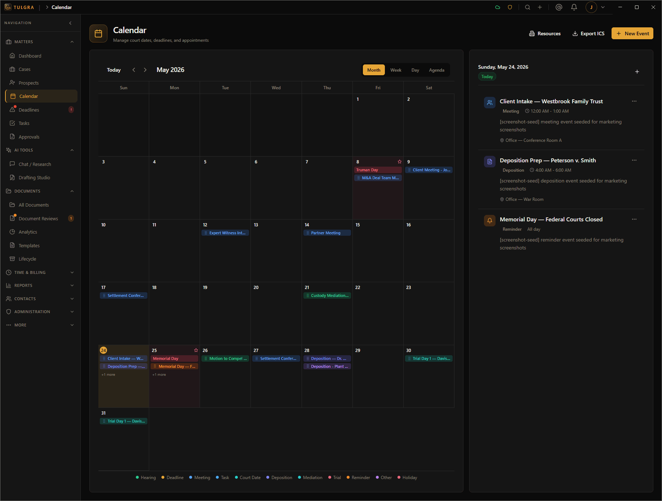The height and width of the screenshot is (501, 662).
Task: Open Cases in the sidebar
Action: tap(41, 69)
